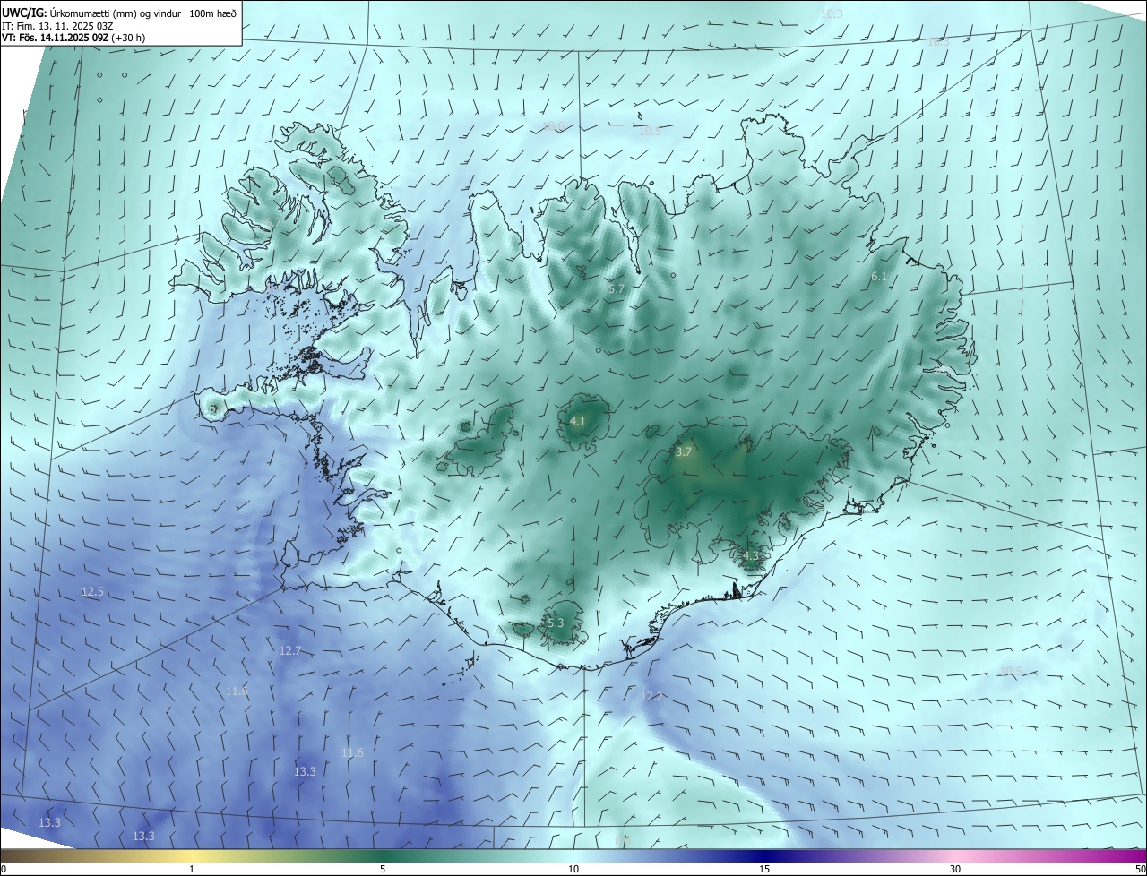The height and width of the screenshot is (876, 1147).
Task: Click the 12.5 value label over the sea
Action: point(92,592)
